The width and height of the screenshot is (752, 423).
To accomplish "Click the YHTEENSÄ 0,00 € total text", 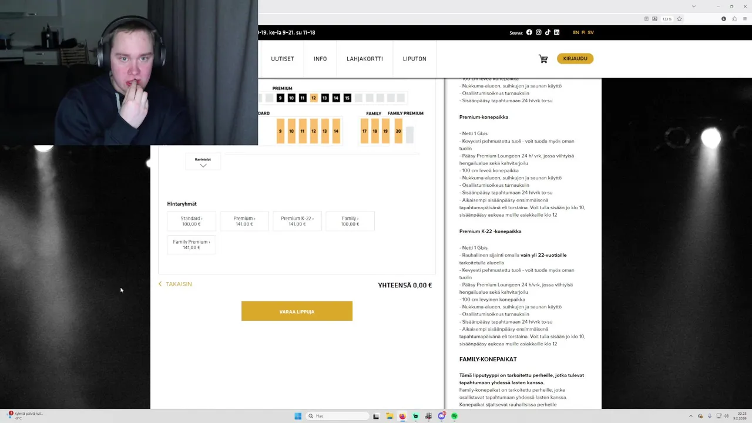I will coord(405,285).
